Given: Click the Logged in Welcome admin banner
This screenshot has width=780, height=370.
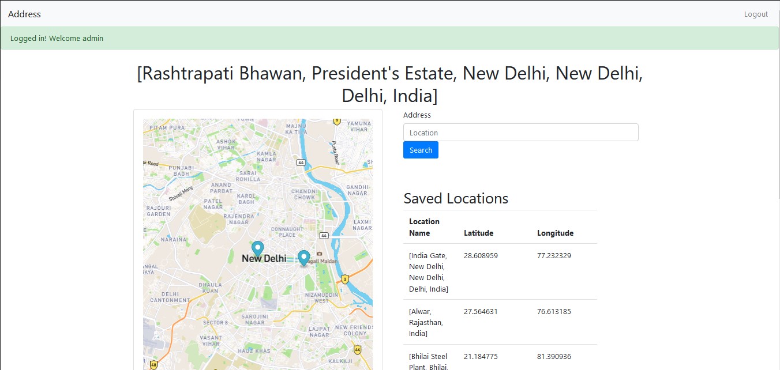Looking at the screenshot, I should pyautogui.click(x=57, y=38).
